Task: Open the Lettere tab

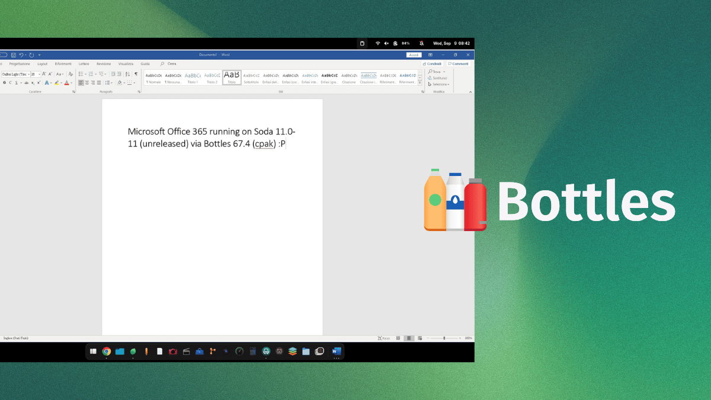Action: pyautogui.click(x=84, y=64)
